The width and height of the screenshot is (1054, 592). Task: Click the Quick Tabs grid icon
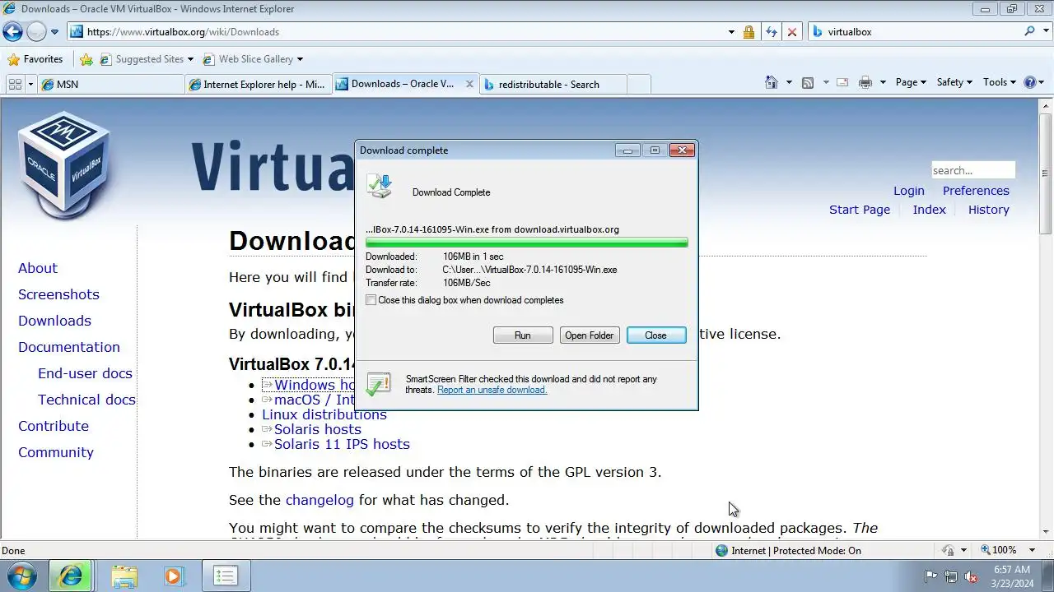[15, 84]
